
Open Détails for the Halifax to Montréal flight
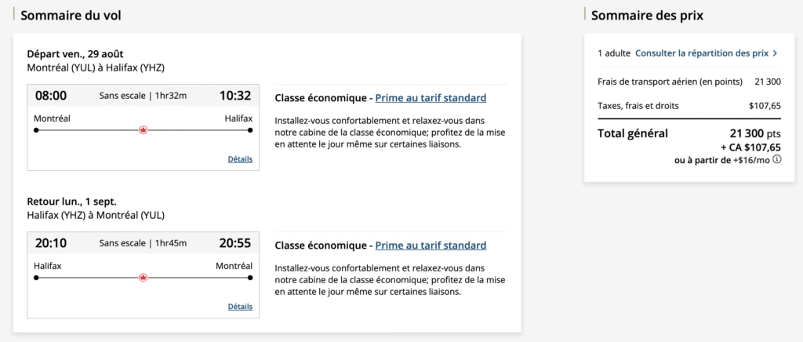(x=240, y=307)
